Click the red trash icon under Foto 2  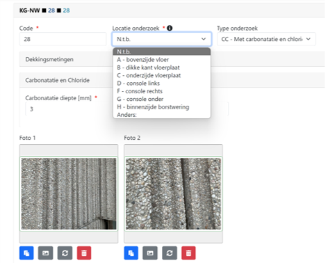(188, 253)
